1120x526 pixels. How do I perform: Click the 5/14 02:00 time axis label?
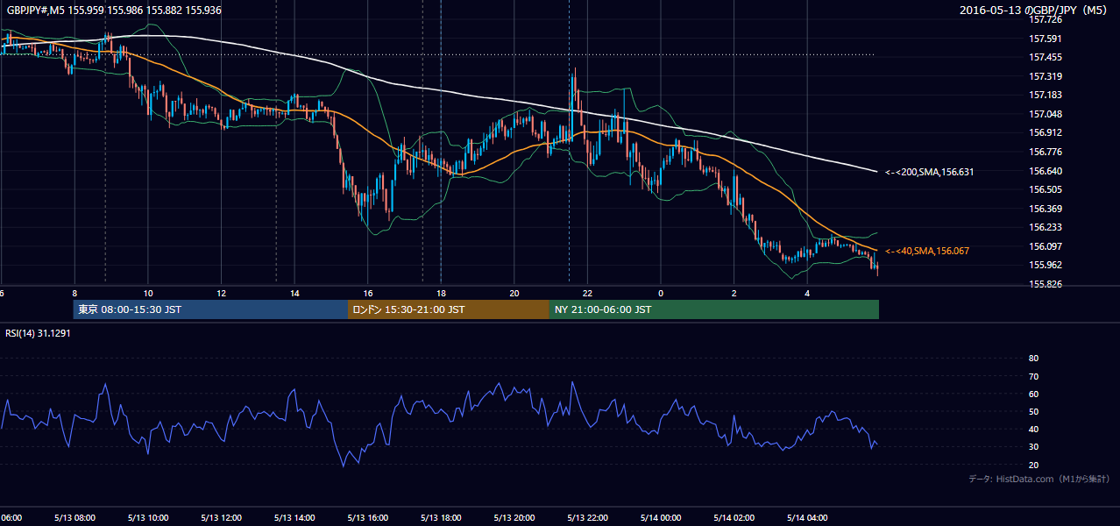[734, 517]
